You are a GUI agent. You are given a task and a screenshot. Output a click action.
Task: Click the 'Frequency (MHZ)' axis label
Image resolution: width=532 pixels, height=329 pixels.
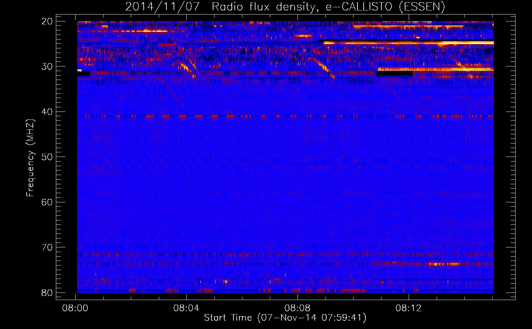tap(30, 158)
